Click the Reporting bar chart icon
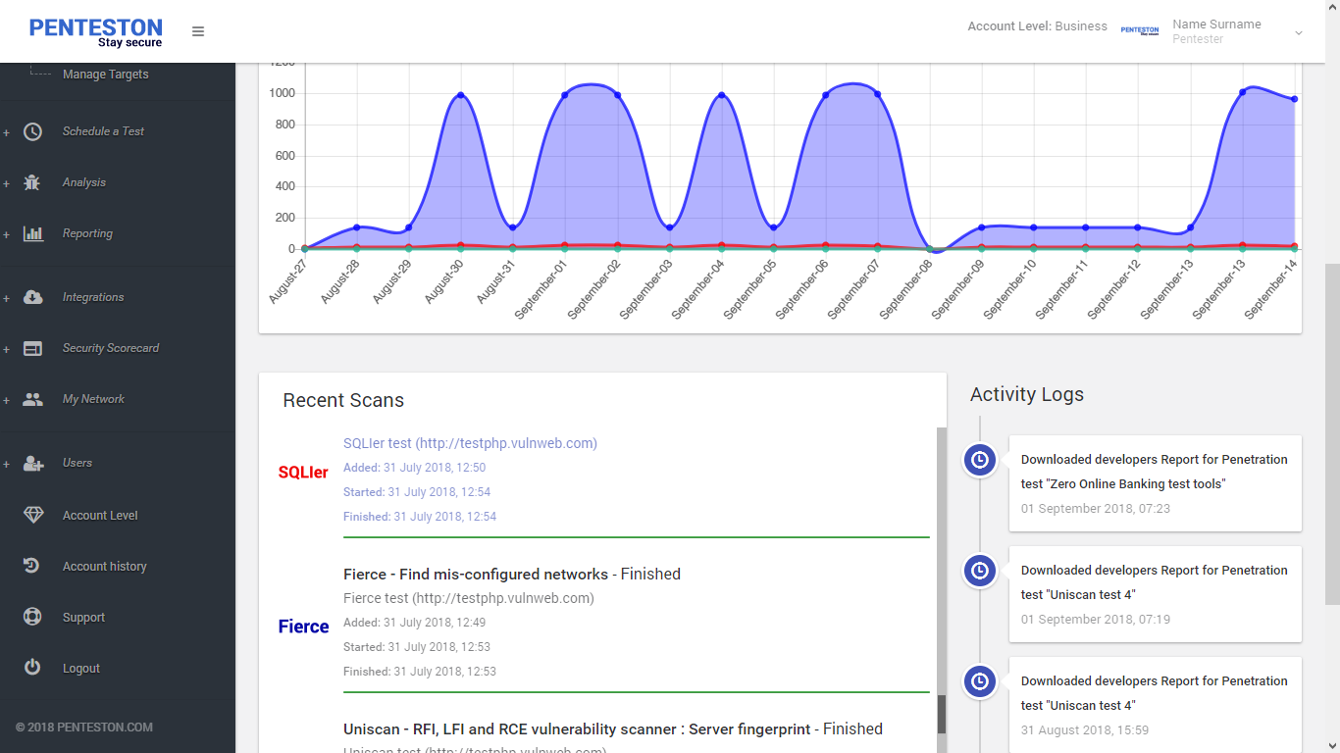The image size is (1340, 753). coord(33,233)
